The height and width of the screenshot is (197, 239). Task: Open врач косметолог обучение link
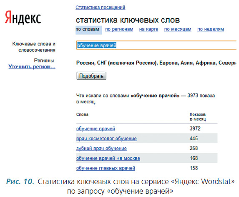click(106, 139)
